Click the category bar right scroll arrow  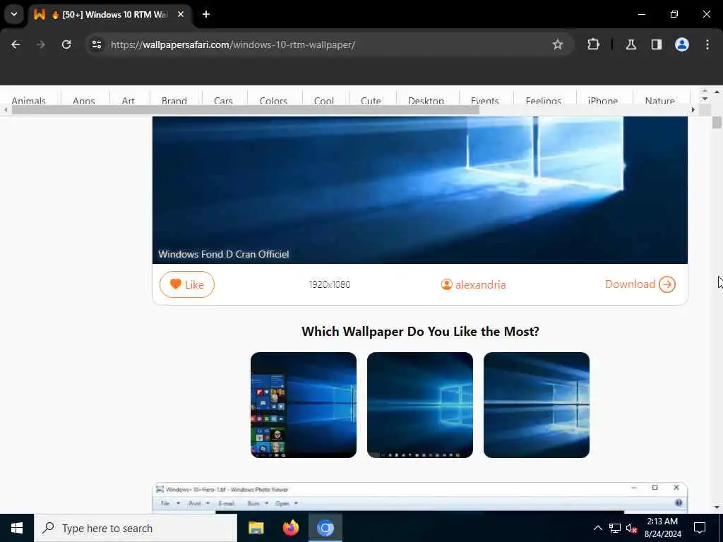[x=693, y=109]
